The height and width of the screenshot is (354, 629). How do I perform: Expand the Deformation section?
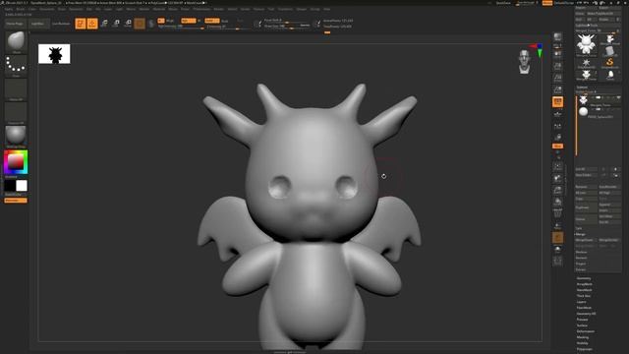(586, 331)
